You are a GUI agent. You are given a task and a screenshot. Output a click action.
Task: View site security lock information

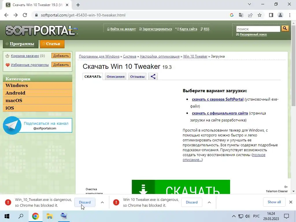[x=36, y=15]
